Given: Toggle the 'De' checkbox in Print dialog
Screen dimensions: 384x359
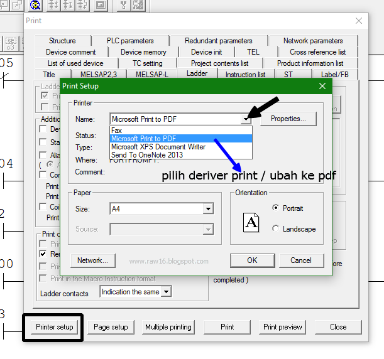Looking at the screenshot, I should (x=43, y=129).
